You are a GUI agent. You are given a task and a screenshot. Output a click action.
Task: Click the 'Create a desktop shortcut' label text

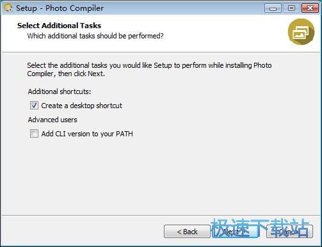[x=81, y=106]
